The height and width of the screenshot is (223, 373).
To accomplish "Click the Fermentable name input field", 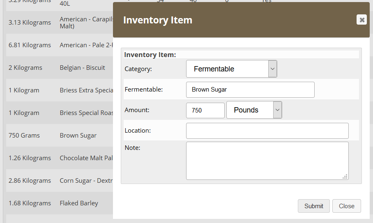I will [250, 90].
